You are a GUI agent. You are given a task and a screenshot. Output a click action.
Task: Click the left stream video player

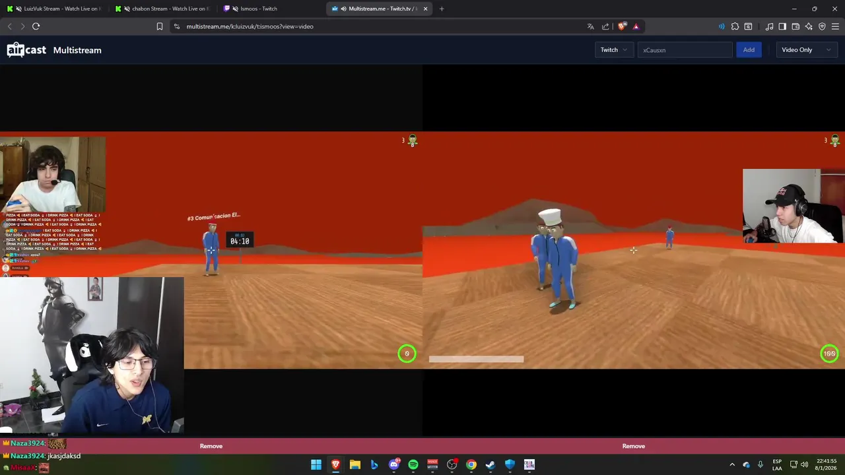point(211,250)
